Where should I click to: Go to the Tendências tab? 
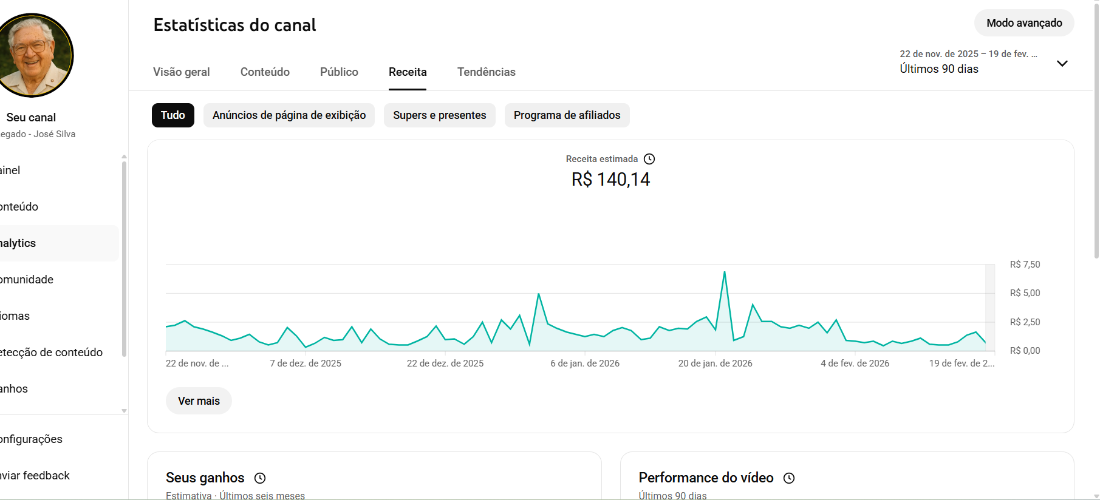tap(486, 72)
